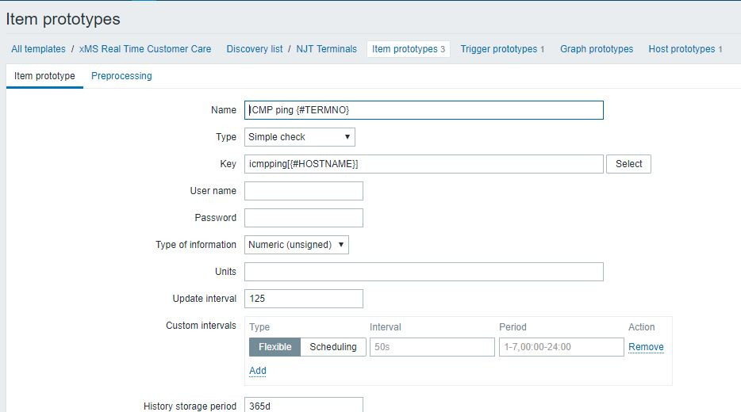Switch custom interval to Scheduling
Viewport: 741px width, 412px height.
(332, 347)
